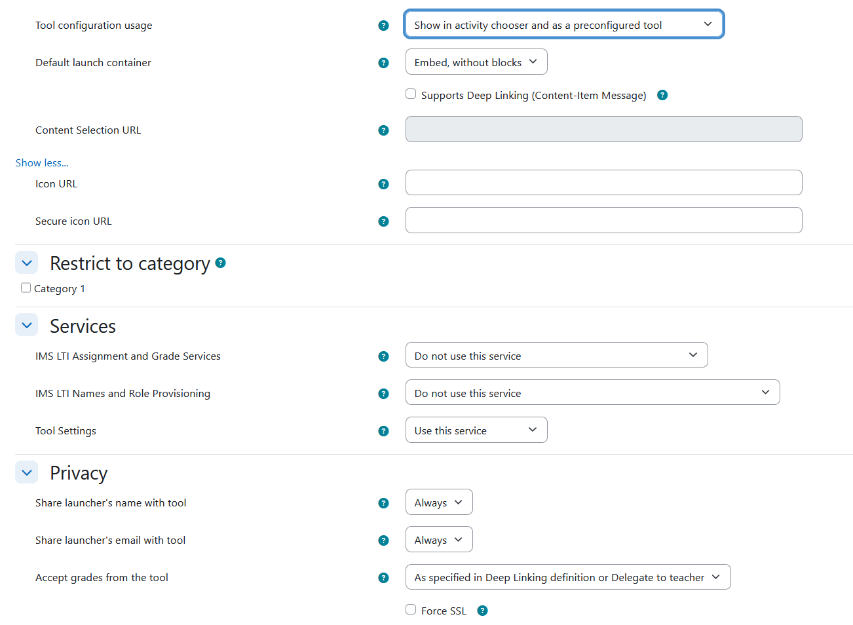Open help for Default launch container
This screenshot has width=853, height=625.
point(384,63)
